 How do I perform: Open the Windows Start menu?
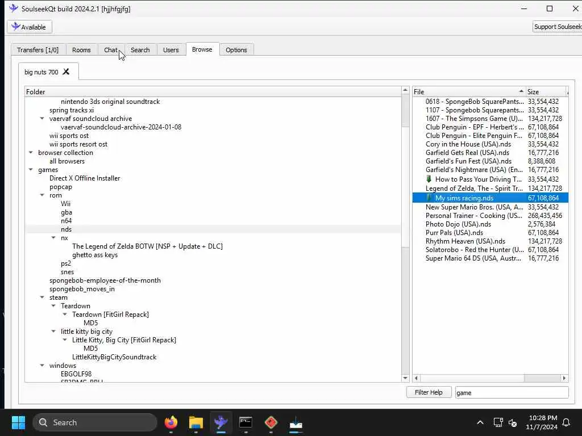(18, 422)
